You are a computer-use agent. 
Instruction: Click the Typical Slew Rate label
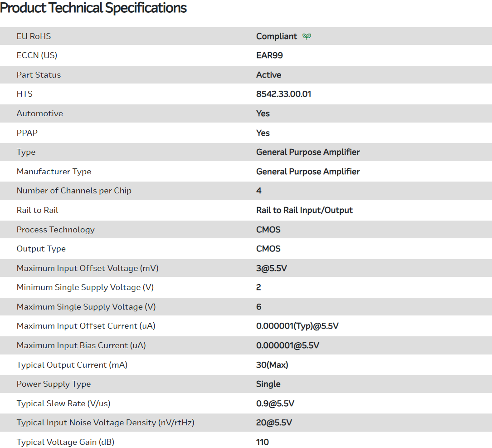coord(63,404)
